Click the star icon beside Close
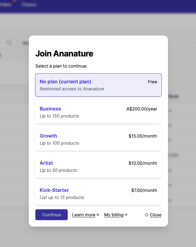 coord(146,215)
